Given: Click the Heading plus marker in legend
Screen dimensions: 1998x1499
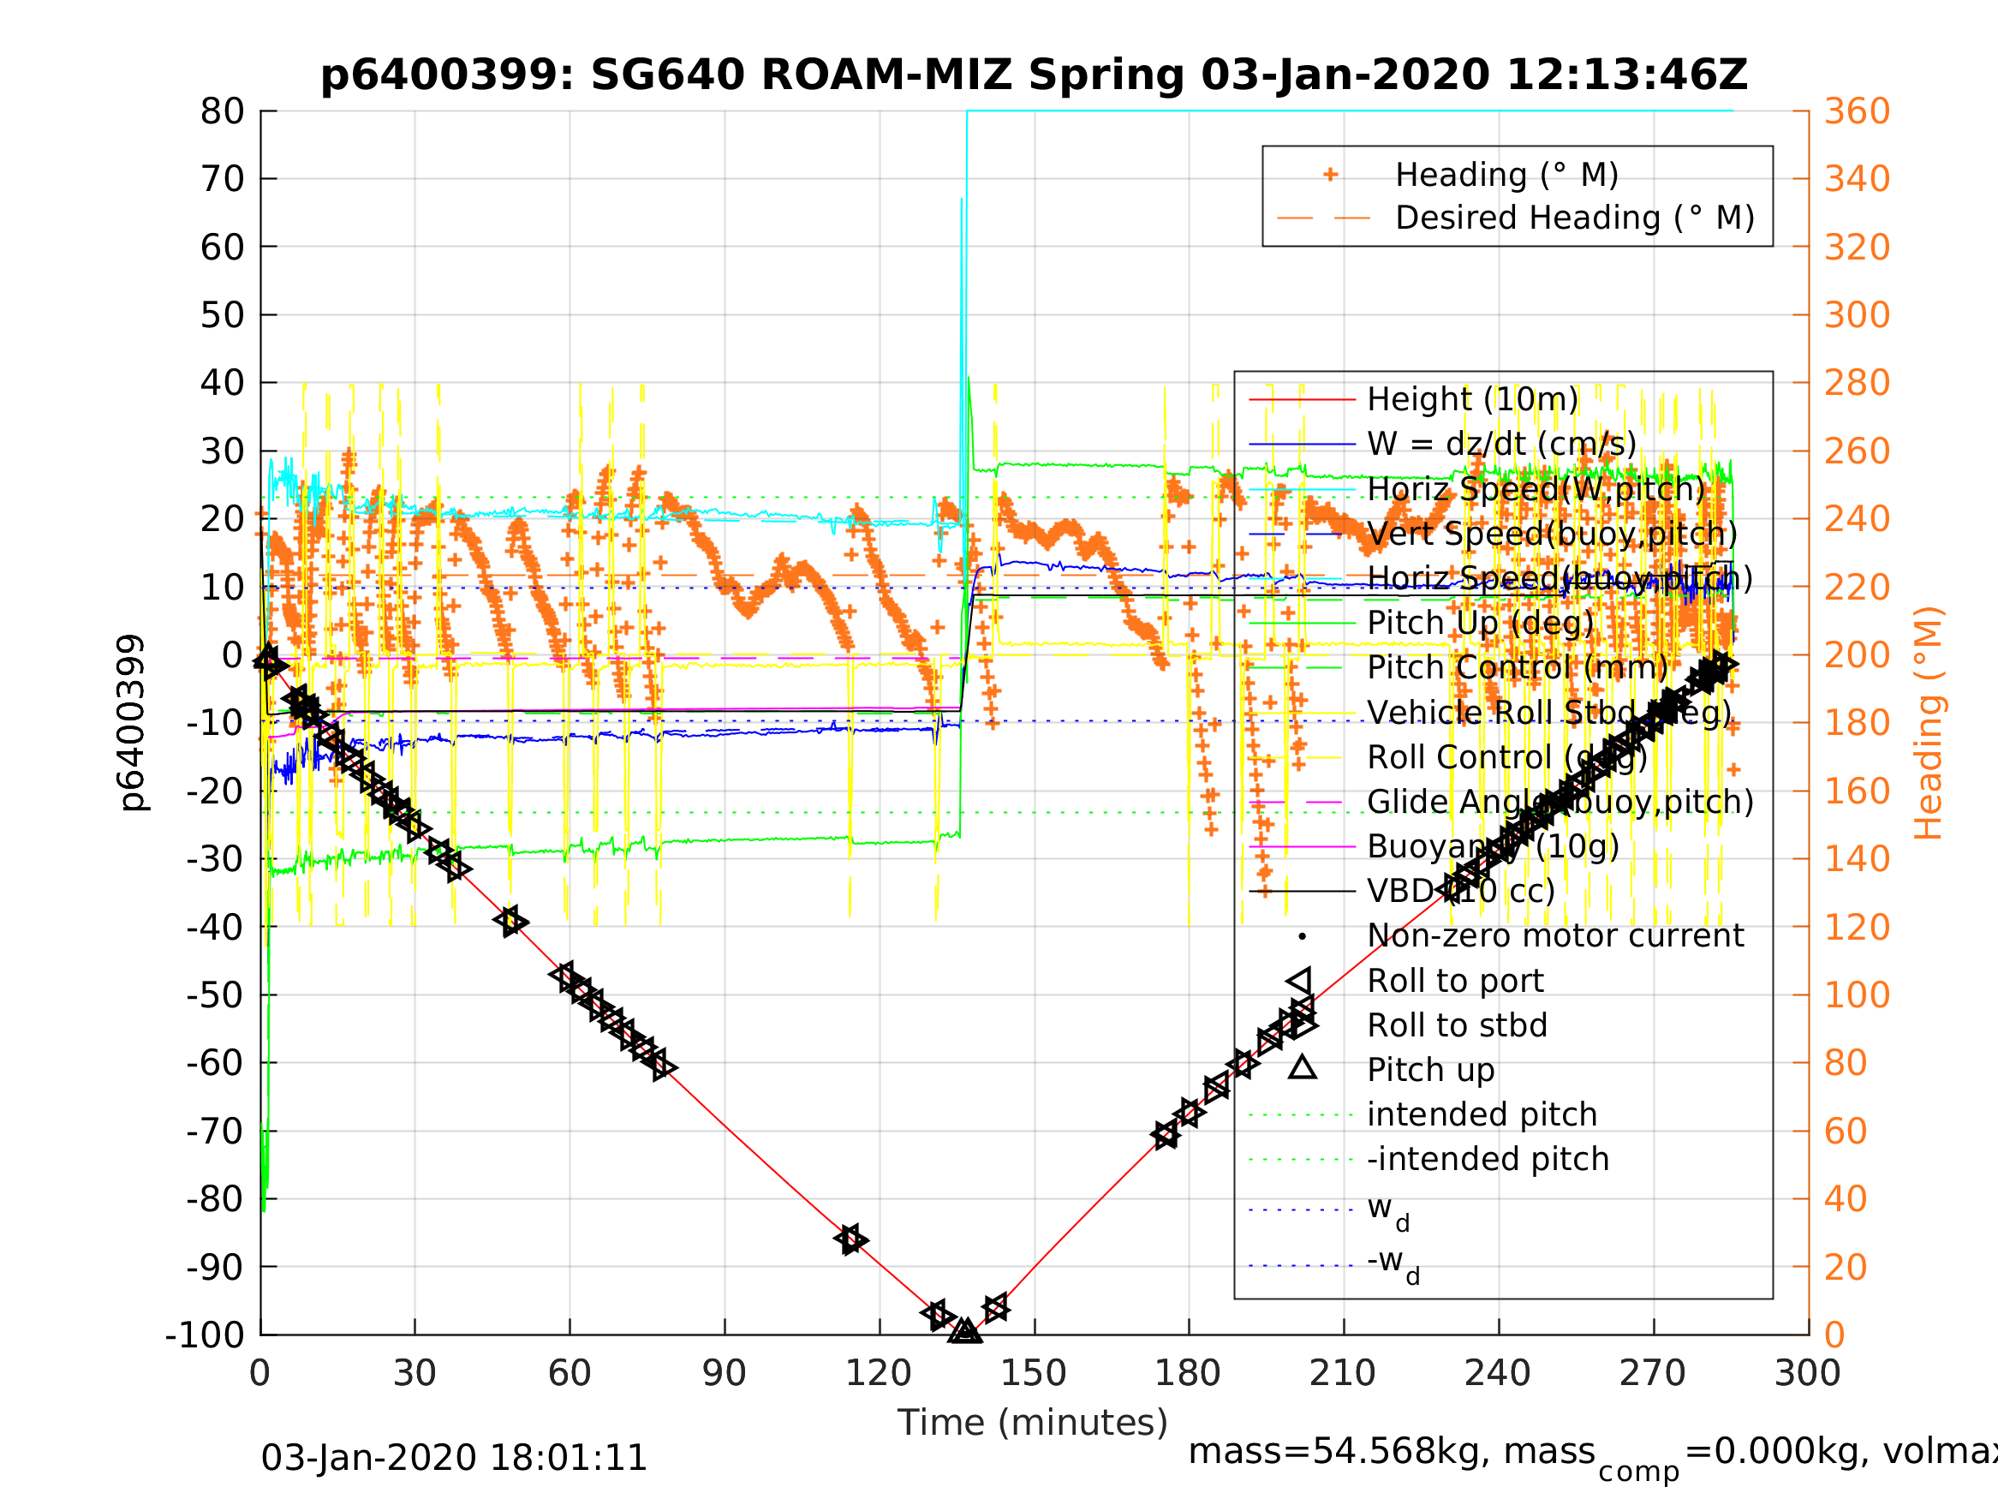Looking at the screenshot, I should click(1330, 175).
